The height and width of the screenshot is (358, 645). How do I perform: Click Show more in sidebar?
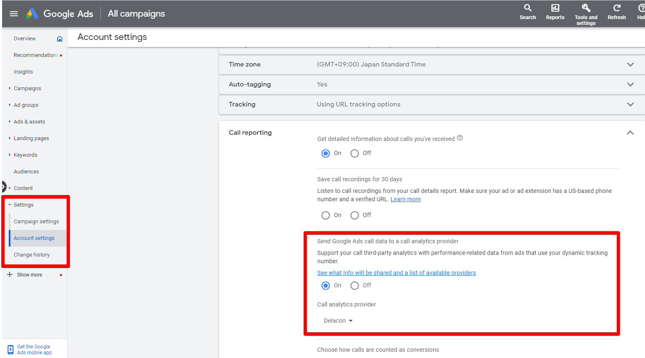tap(30, 275)
